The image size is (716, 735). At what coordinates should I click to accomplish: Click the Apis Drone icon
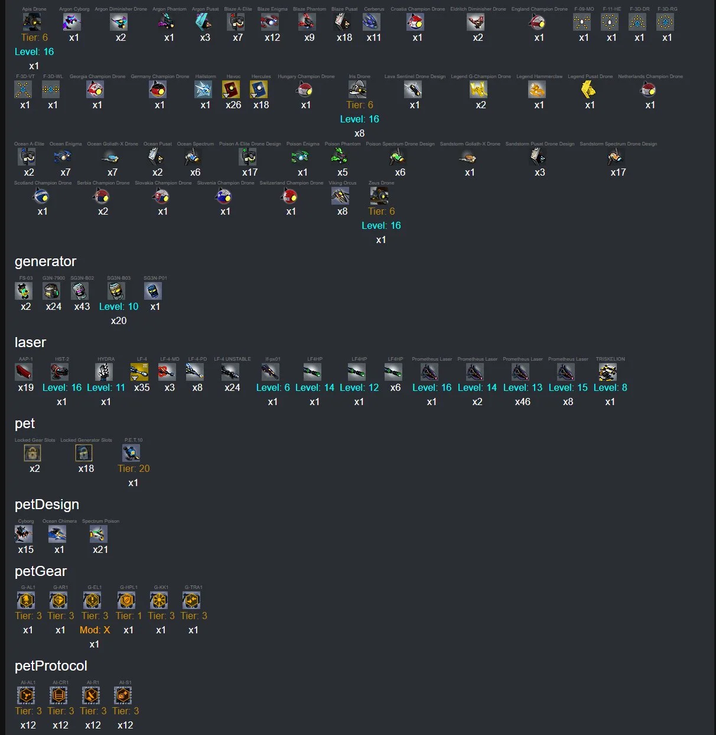pyautogui.click(x=32, y=22)
